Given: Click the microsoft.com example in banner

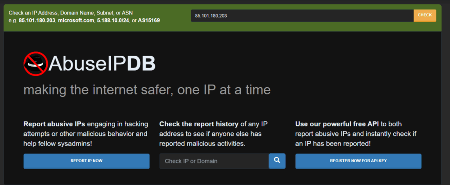Looking at the screenshot, I should [76, 21].
